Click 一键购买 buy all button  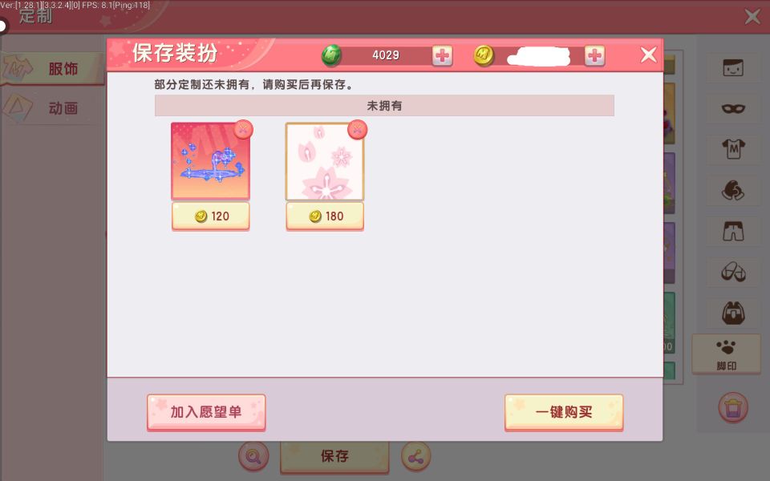click(564, 412)
